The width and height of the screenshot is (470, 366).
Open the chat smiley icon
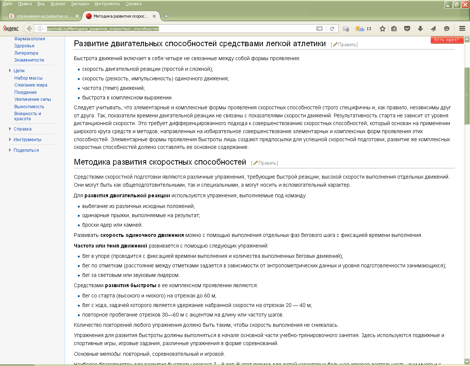446,29
